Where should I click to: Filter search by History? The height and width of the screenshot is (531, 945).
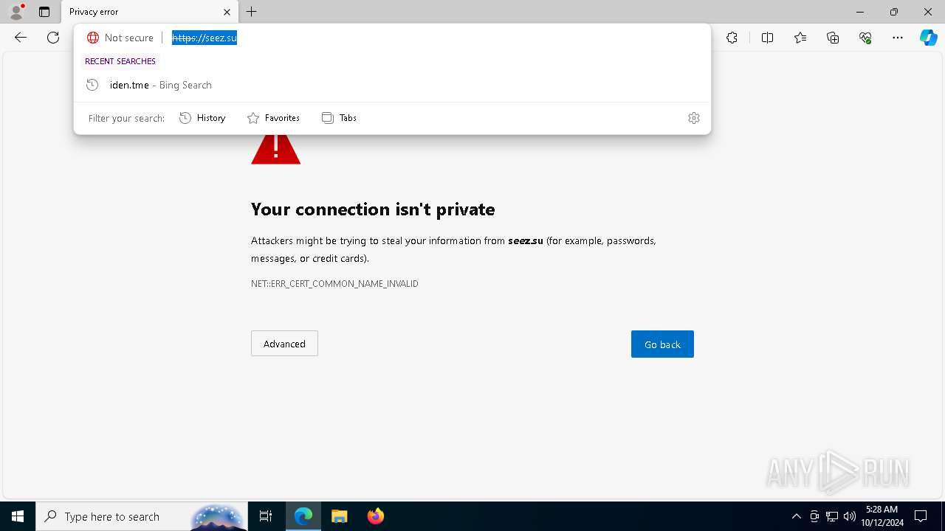click(x=203, y=118)
